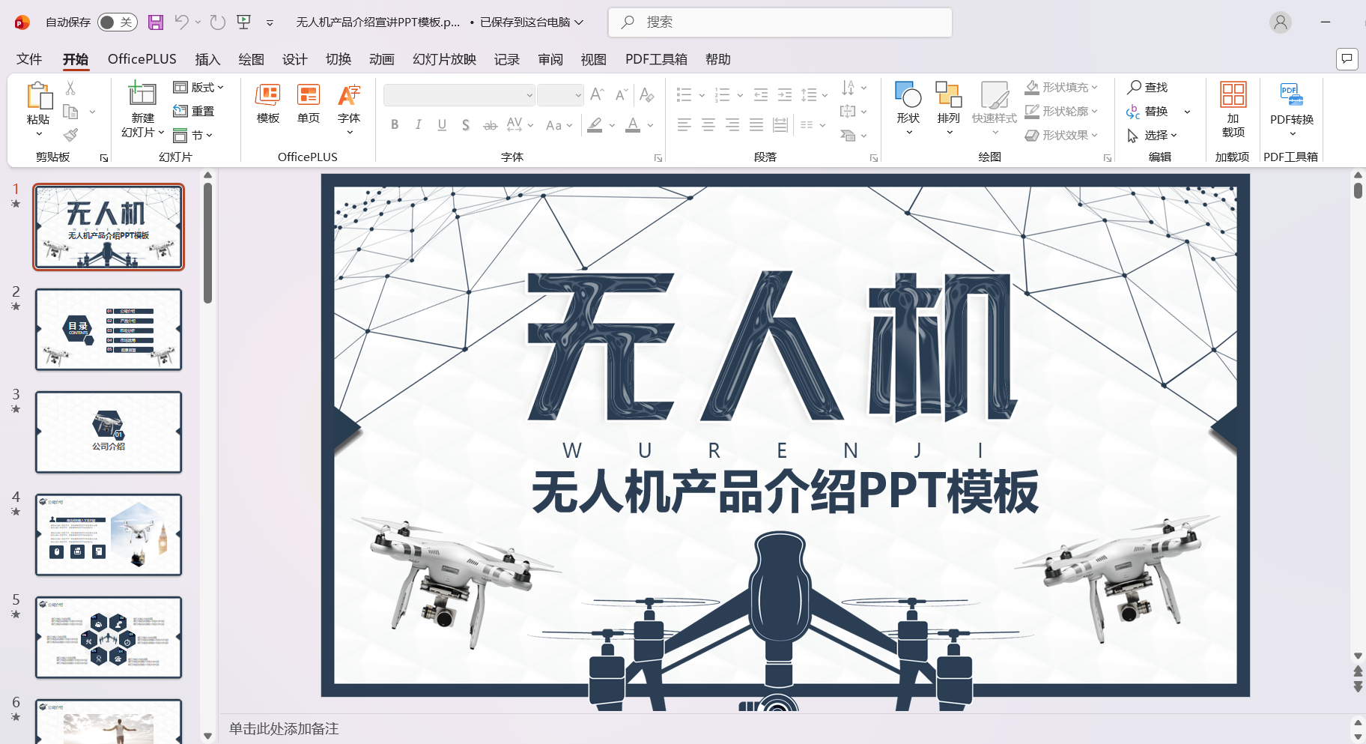Viewport: 1366px width, 744px height.
Task: Click the Copy icon in clipboard group
Action: [70, 112]
